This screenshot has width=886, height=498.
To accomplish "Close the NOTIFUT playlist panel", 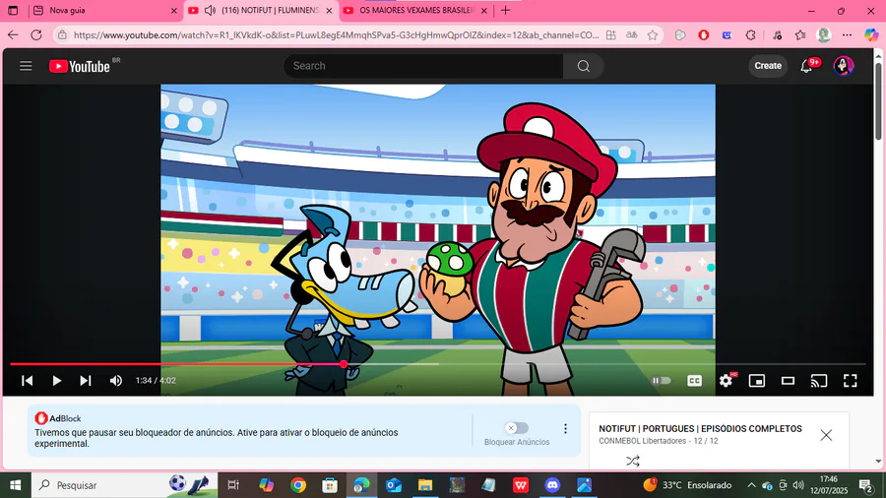I will (x=826, y=435).
